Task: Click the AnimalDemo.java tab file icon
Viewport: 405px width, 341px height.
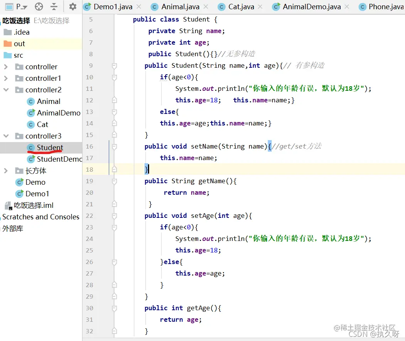Action: (276, 7)
